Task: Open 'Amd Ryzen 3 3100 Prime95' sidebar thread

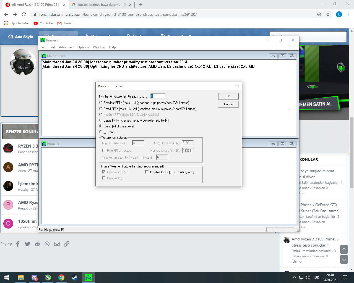Action: click(x=315, y=242)
